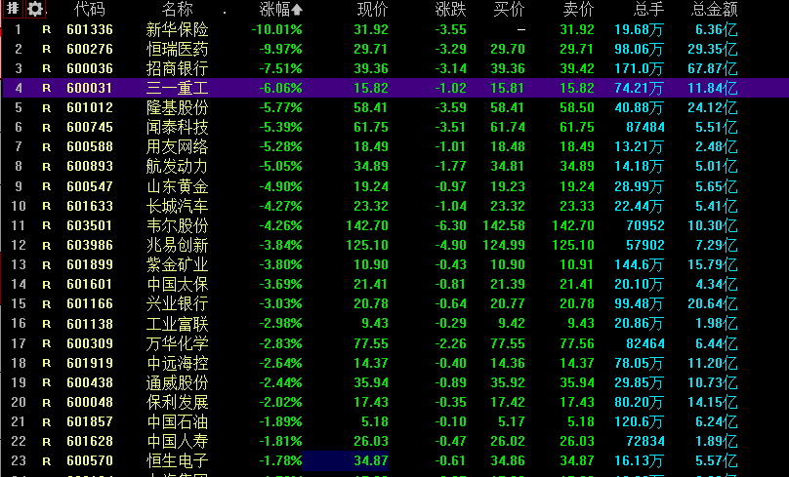Screen dimensions: 789x477
Task: Open the gear settings icon
Action: pos(35,9)
